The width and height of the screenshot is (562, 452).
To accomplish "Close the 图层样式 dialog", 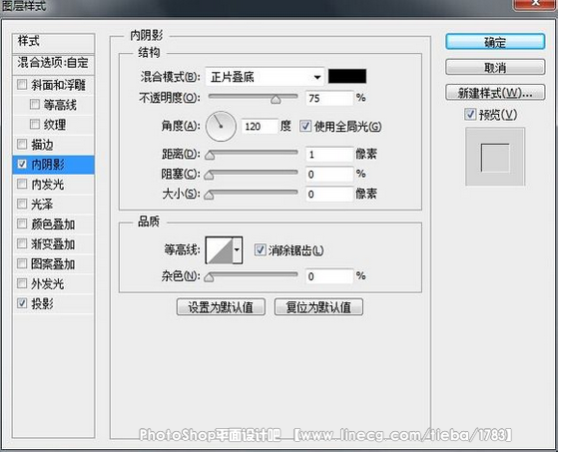I will [535, 4].
